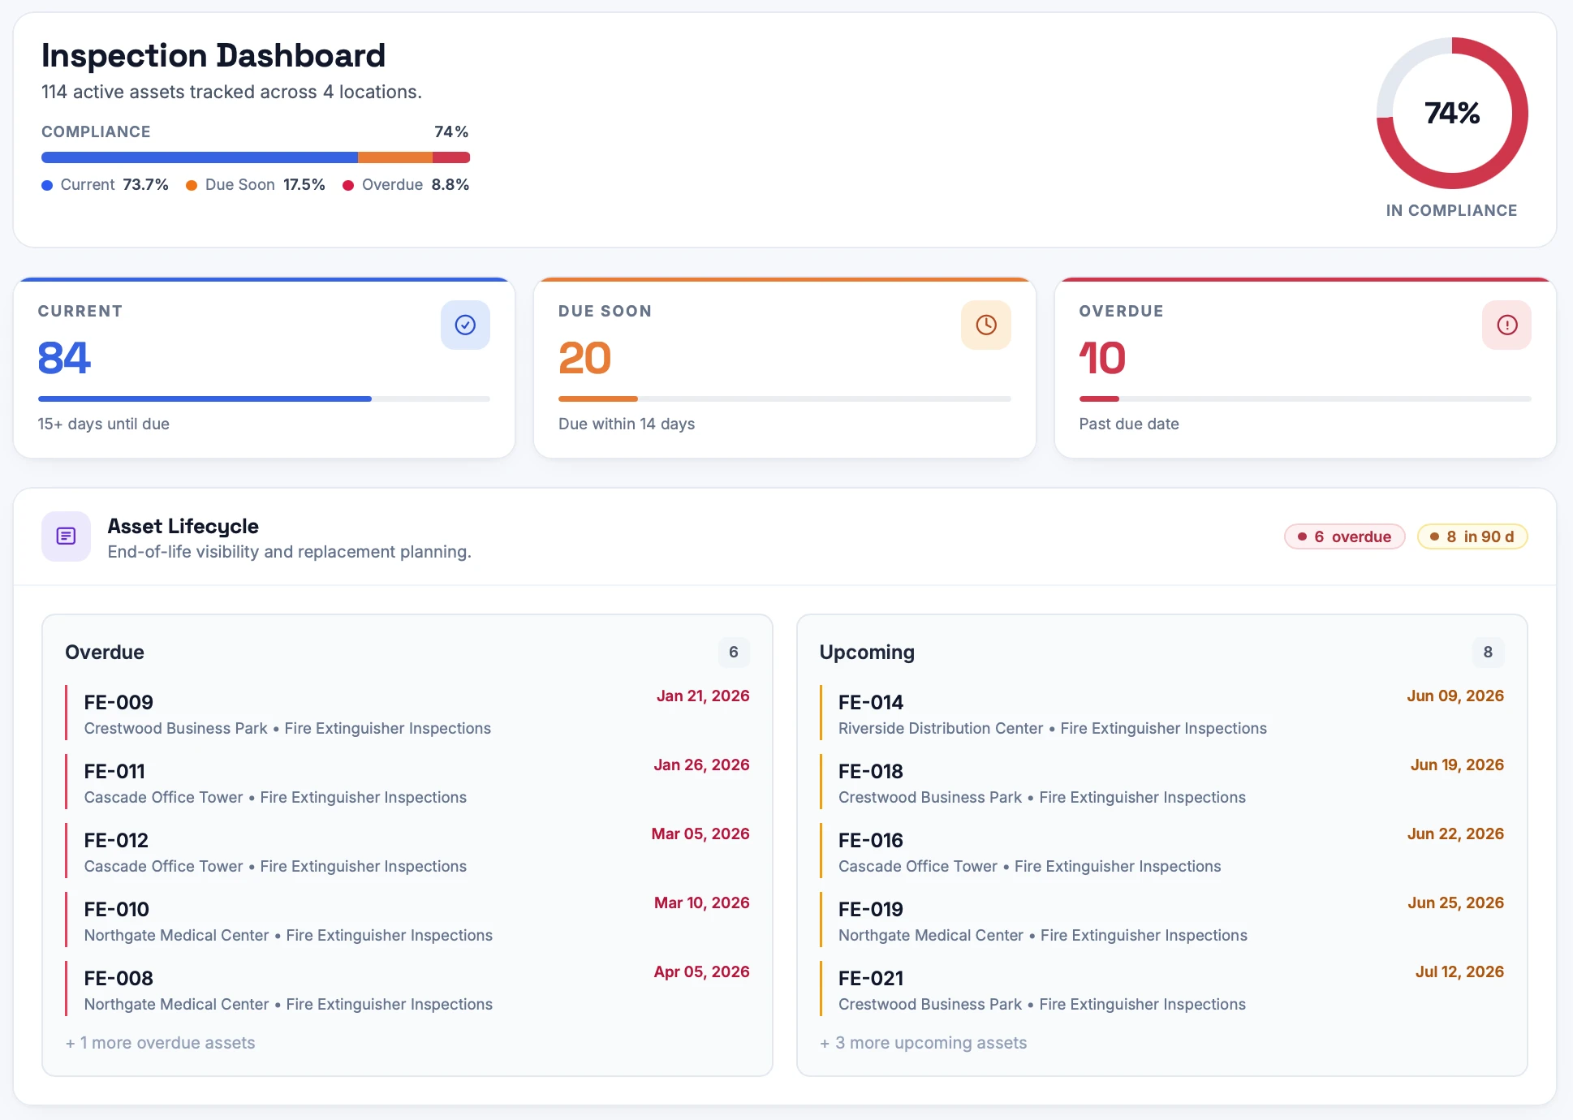Click the Overdue alert icon
The image size is (1573, 1120).
[1507, 325]
